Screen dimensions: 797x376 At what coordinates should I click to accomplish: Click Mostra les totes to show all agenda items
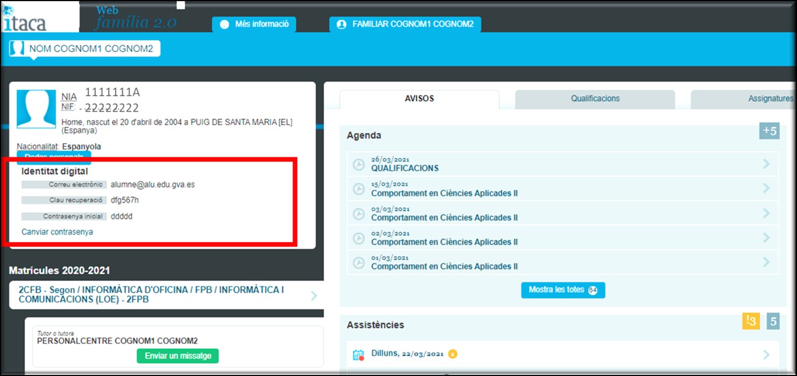pyautogui.click(x=562, y=290)
